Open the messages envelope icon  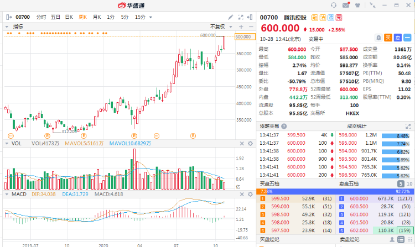346,5
